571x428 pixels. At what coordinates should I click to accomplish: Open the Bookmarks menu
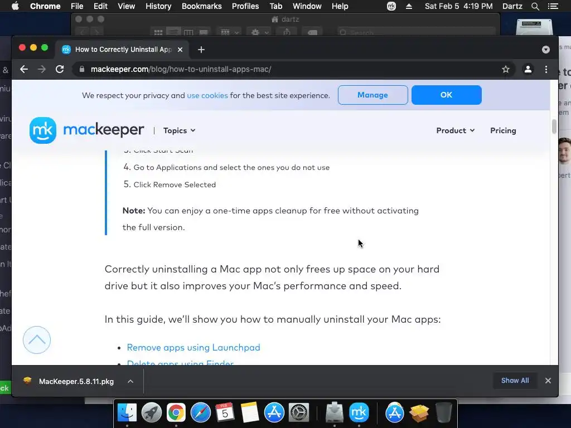tap(202, 6)
